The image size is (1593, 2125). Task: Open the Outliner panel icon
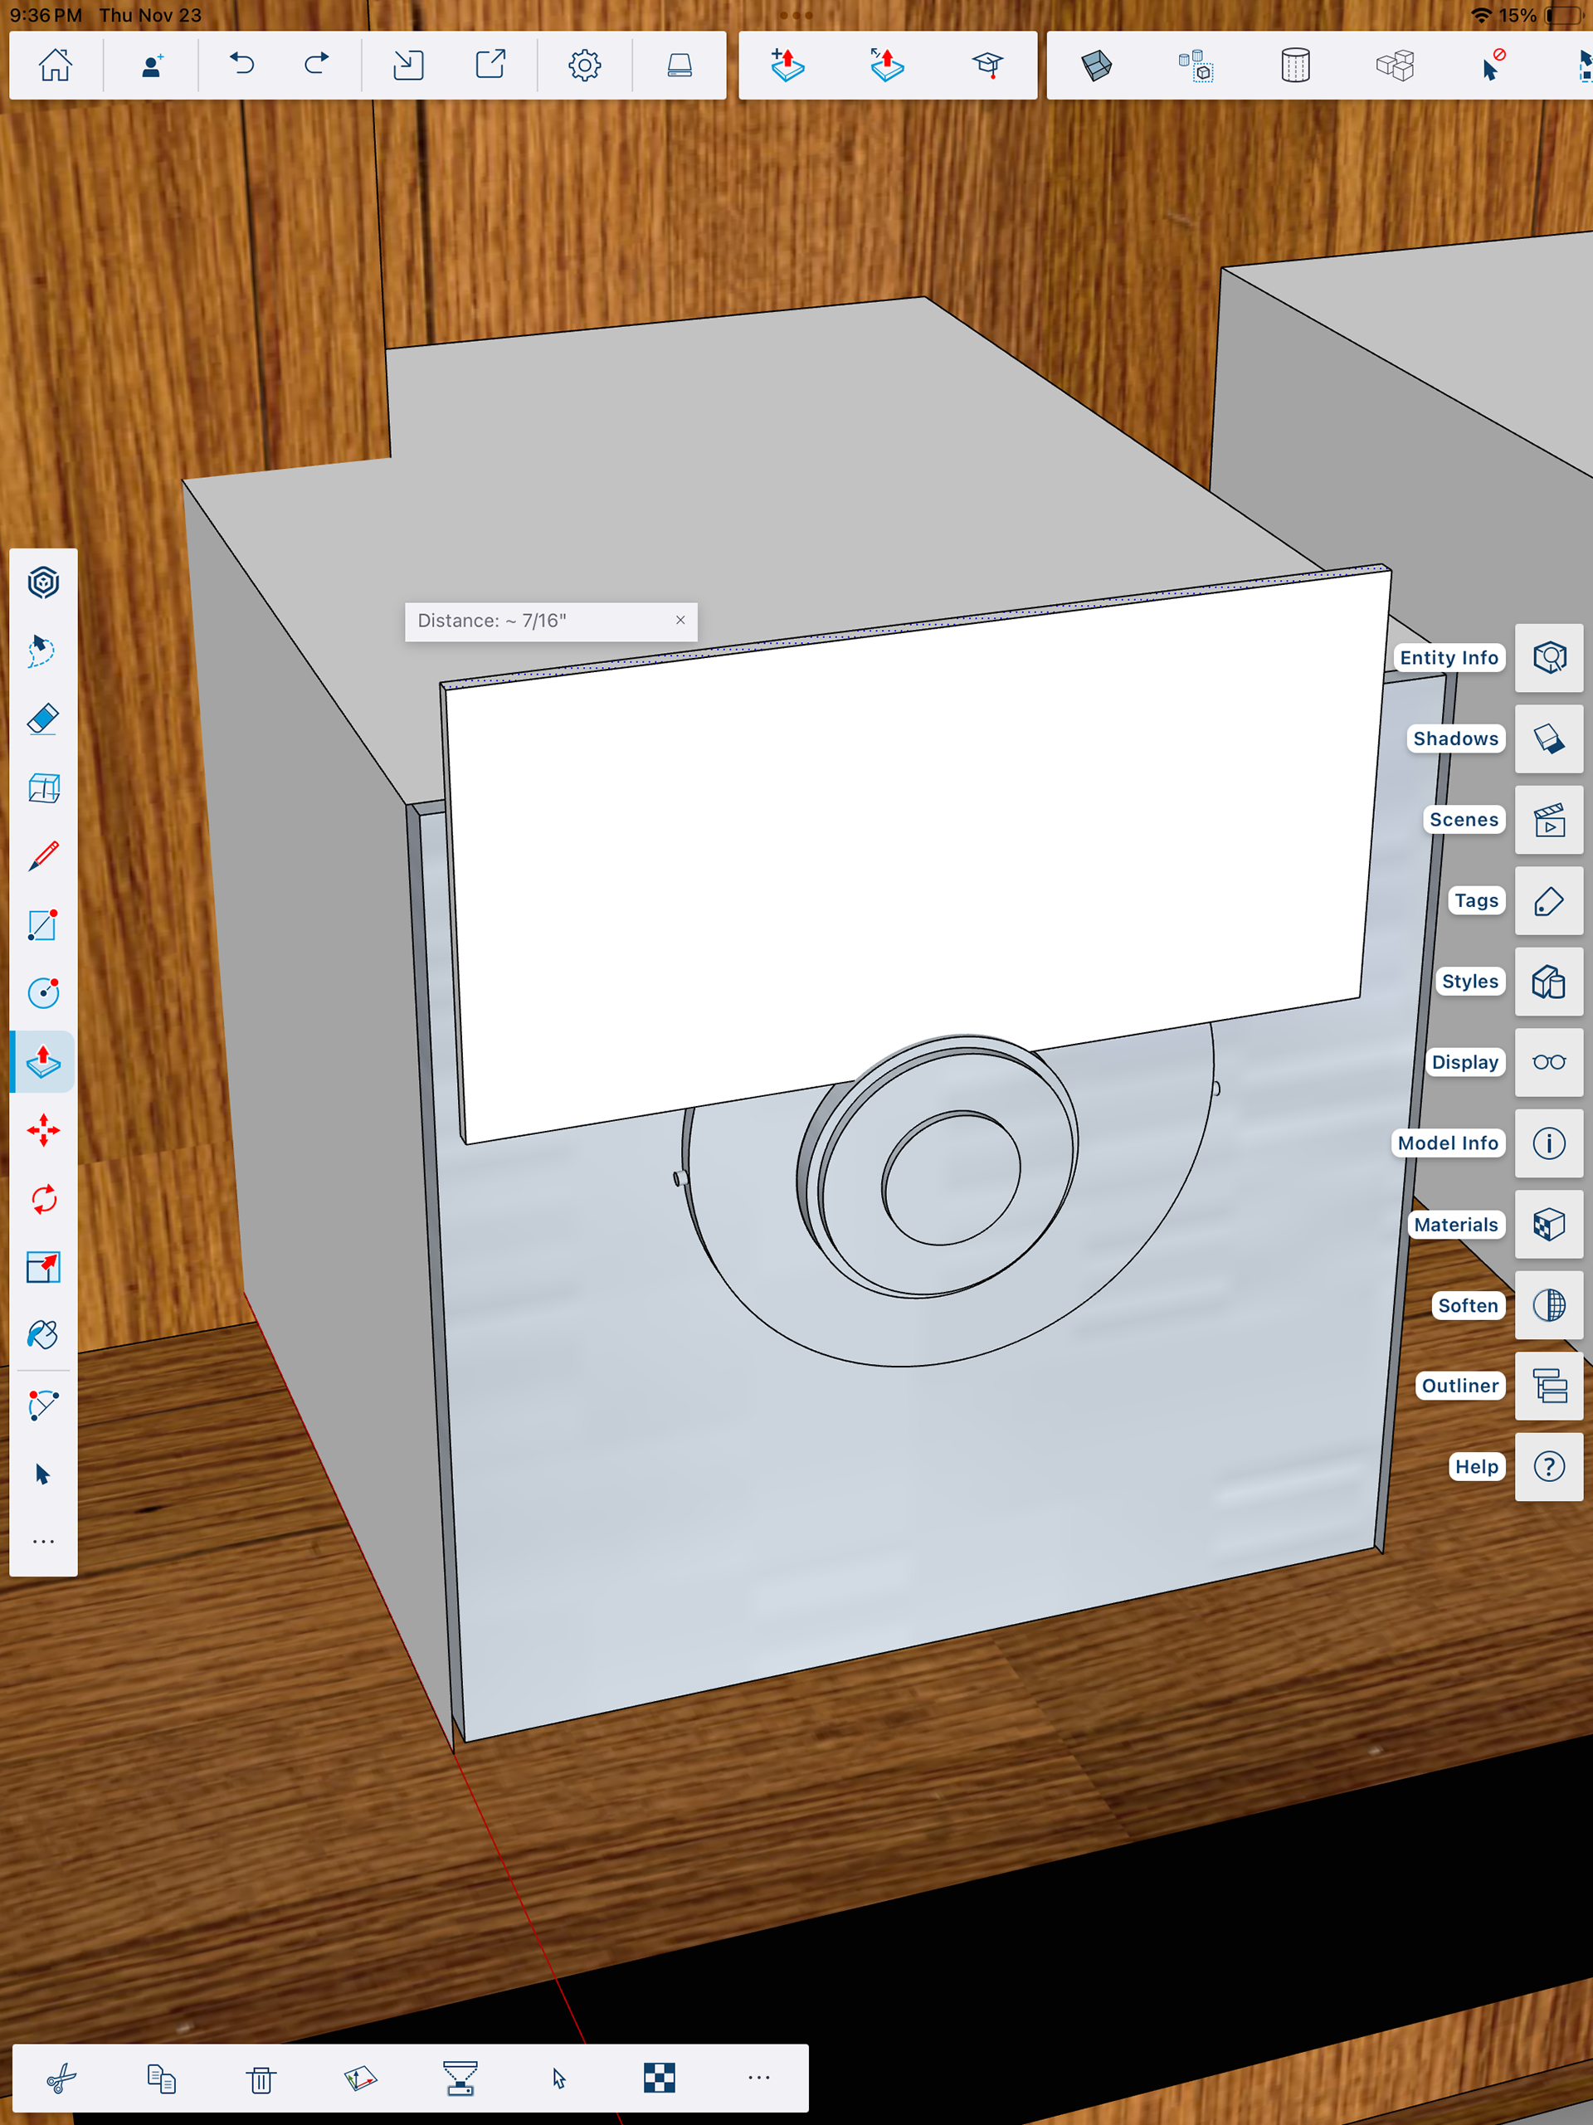[x=1548, y=1386]
